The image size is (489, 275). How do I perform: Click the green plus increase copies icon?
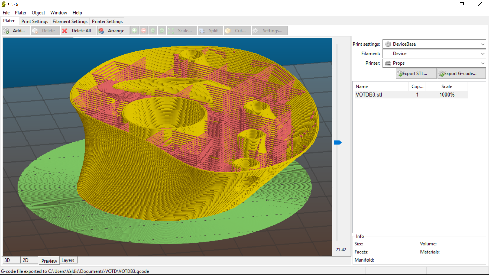tap(134, 31)
